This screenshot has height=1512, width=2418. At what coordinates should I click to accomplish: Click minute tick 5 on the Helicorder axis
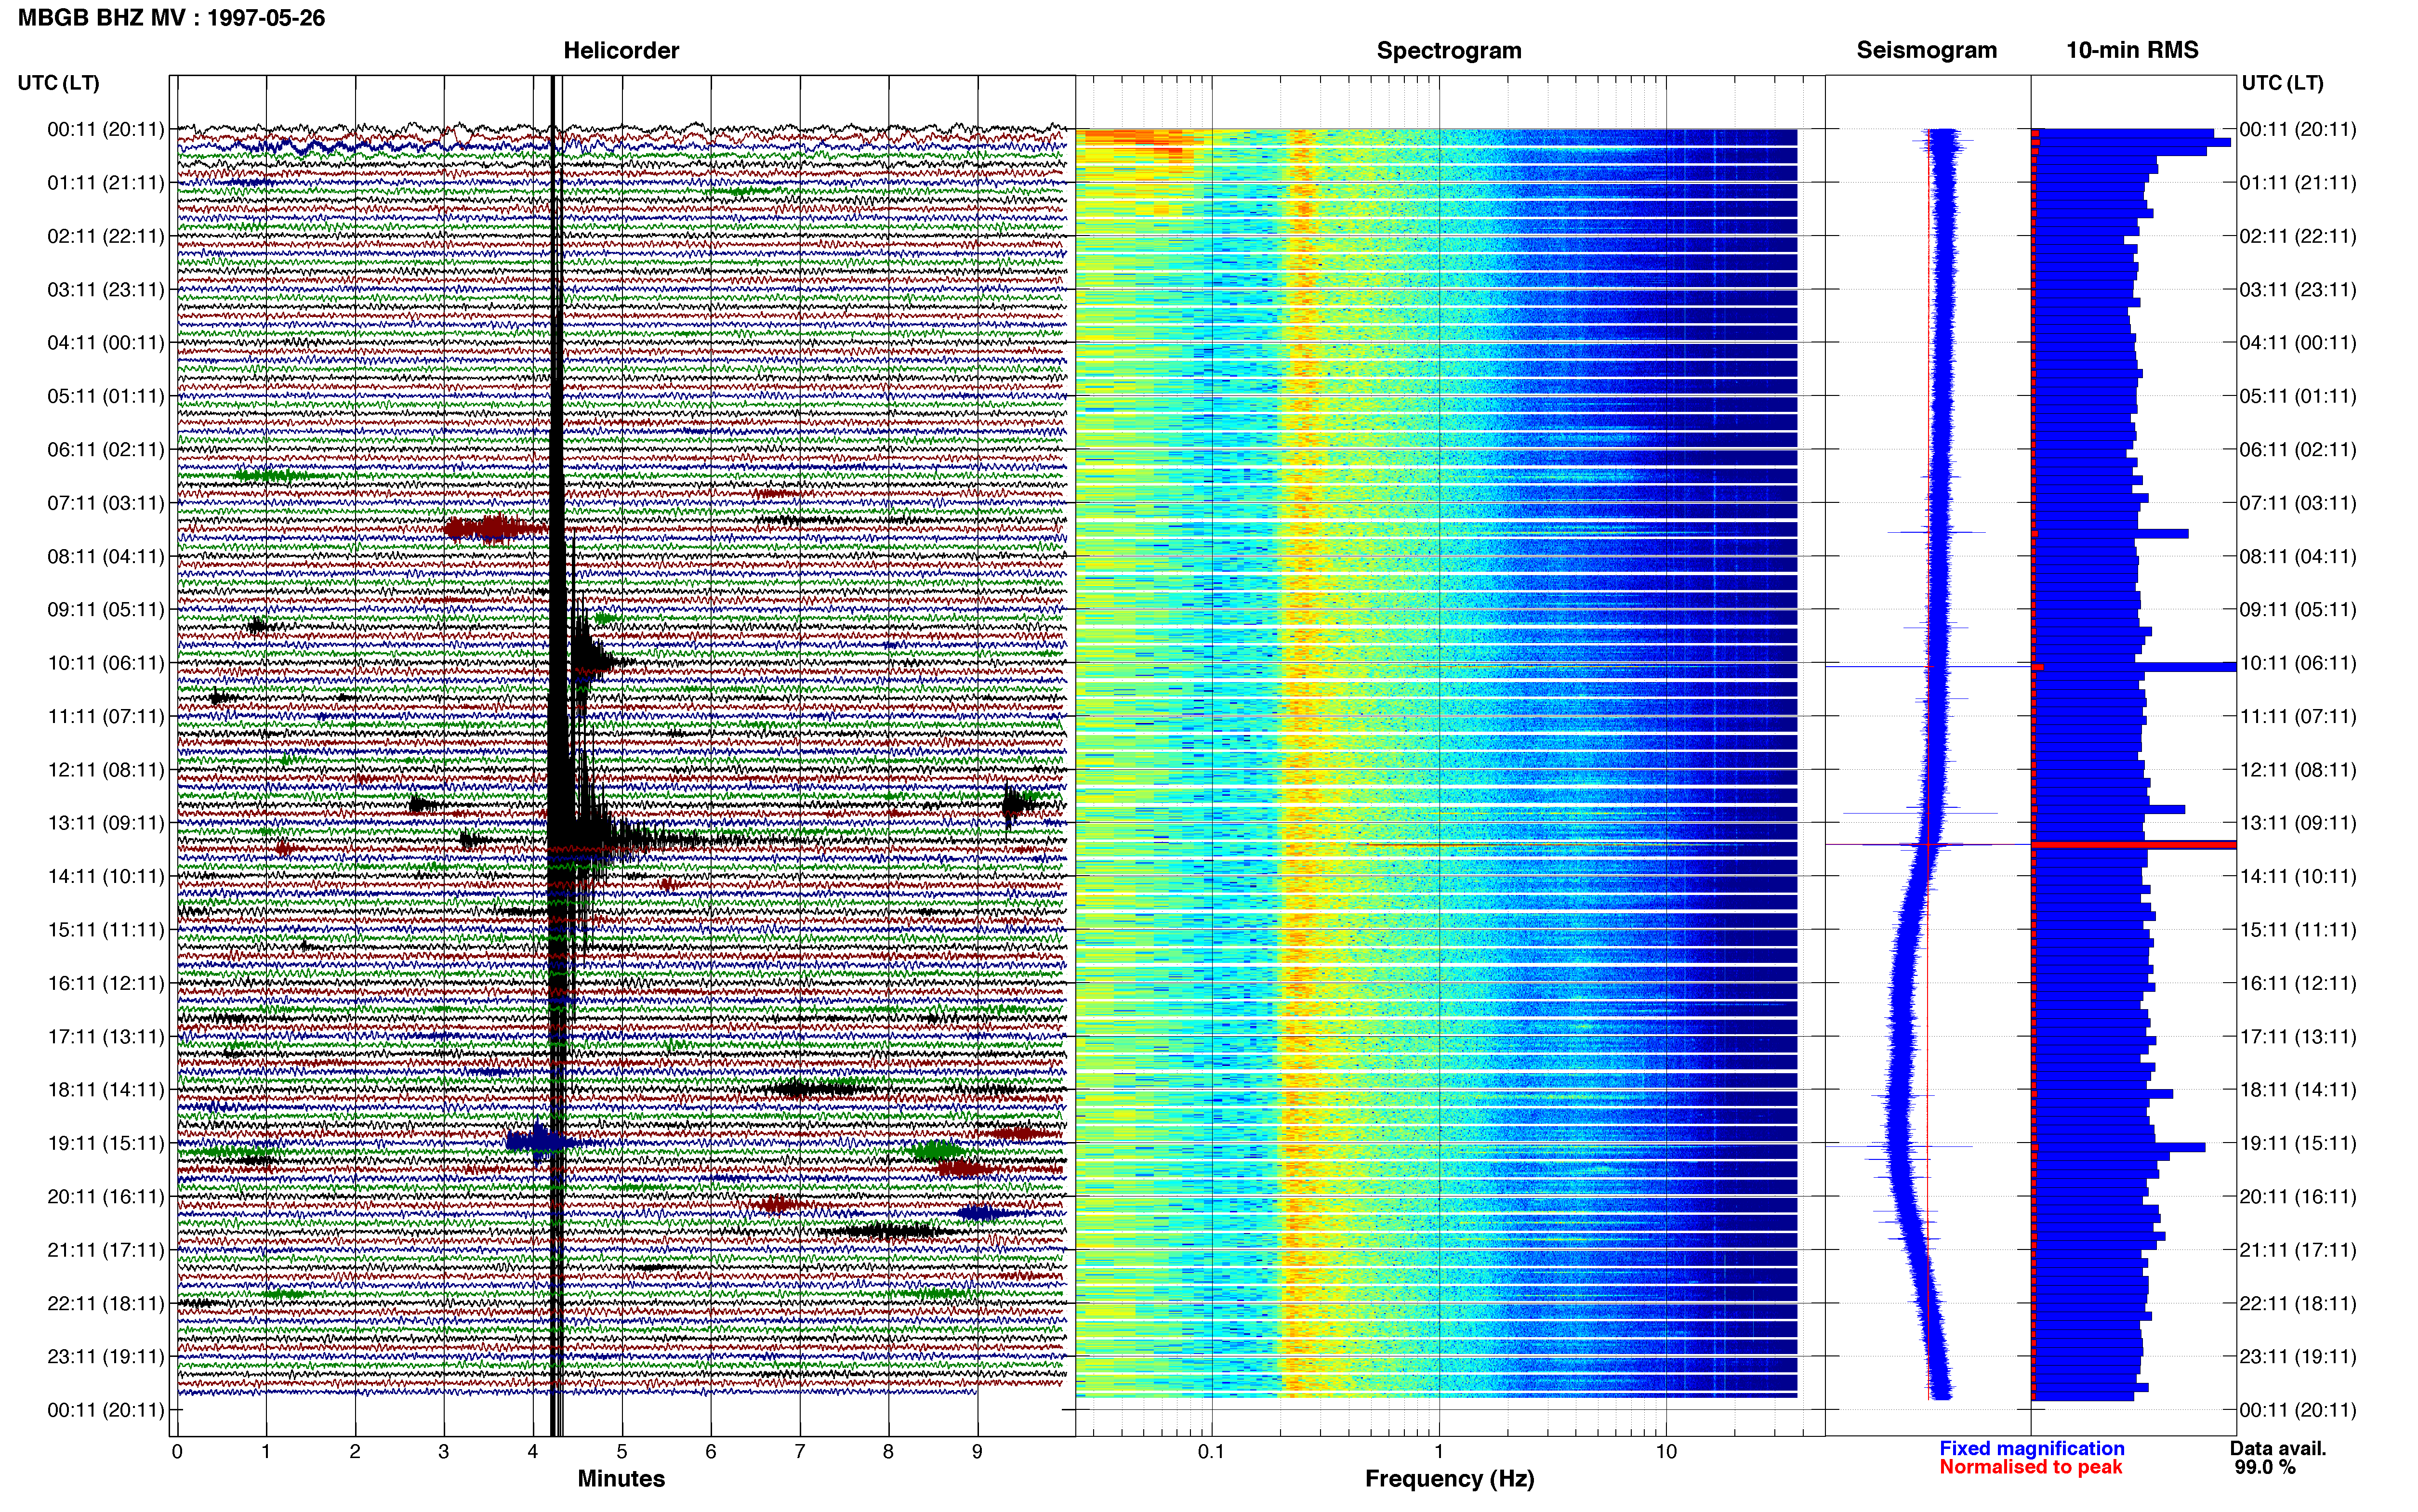click(x=622, y=1451)
